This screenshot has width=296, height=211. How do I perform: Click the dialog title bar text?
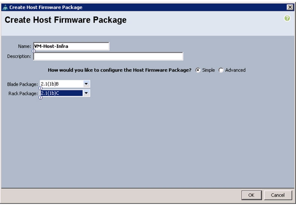(46, 7)
